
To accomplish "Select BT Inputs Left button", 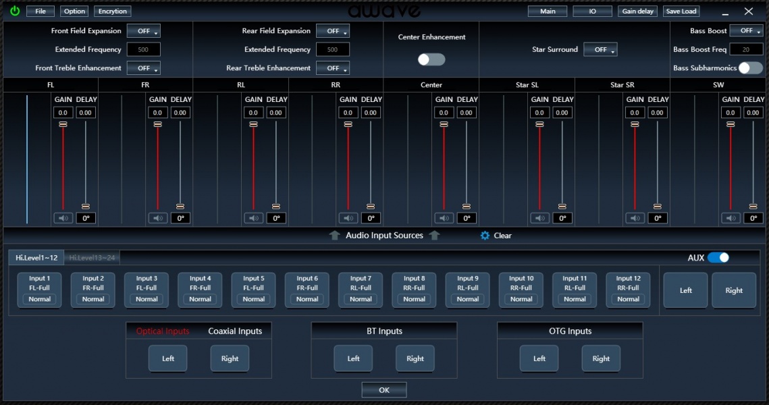I will coord(353,358).
